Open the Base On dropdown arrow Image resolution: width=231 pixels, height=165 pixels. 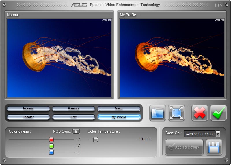click(x=218, y=134)
